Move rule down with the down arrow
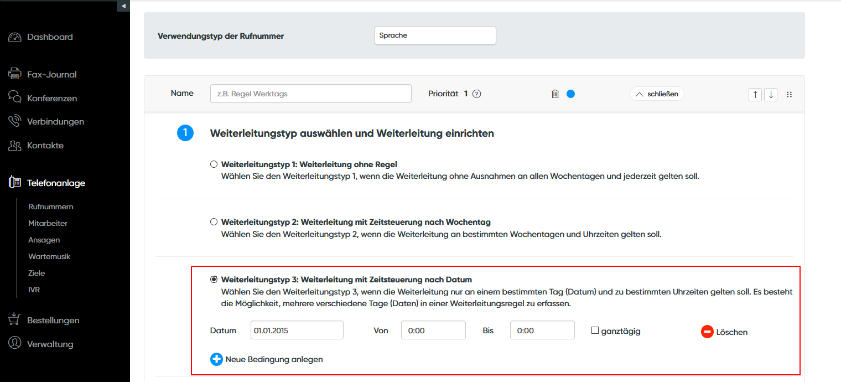This screenshot has height=382, width=841. [771, 95]
